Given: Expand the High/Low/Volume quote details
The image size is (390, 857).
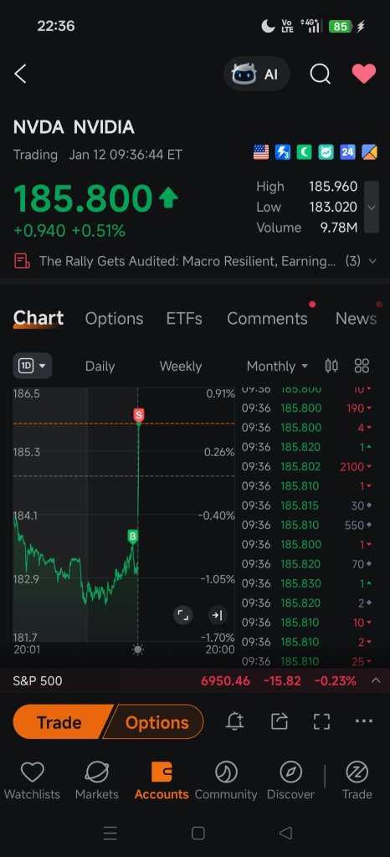Looking at the screenshot, I should tap(372, 208).
